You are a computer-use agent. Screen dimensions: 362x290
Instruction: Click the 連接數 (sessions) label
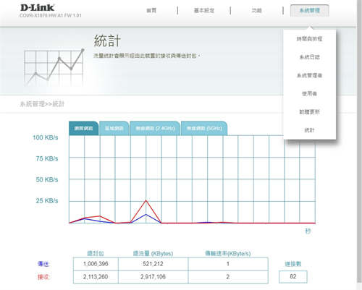pos(292,264)
